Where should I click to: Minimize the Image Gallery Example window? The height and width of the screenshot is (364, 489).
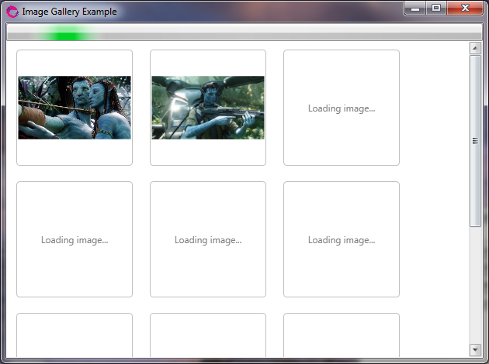[415, 9]
